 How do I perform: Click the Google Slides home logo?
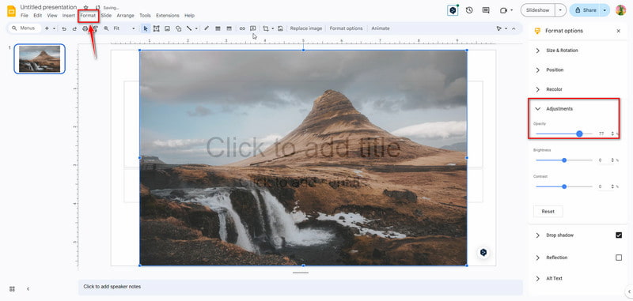(x=11, y=11)
